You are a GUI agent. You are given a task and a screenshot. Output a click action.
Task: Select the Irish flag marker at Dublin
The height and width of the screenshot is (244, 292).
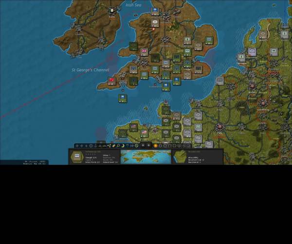tap(112, 10)
